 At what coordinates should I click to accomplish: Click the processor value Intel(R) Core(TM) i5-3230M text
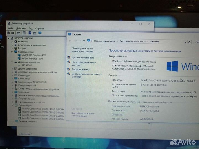(x=168, y=81)
